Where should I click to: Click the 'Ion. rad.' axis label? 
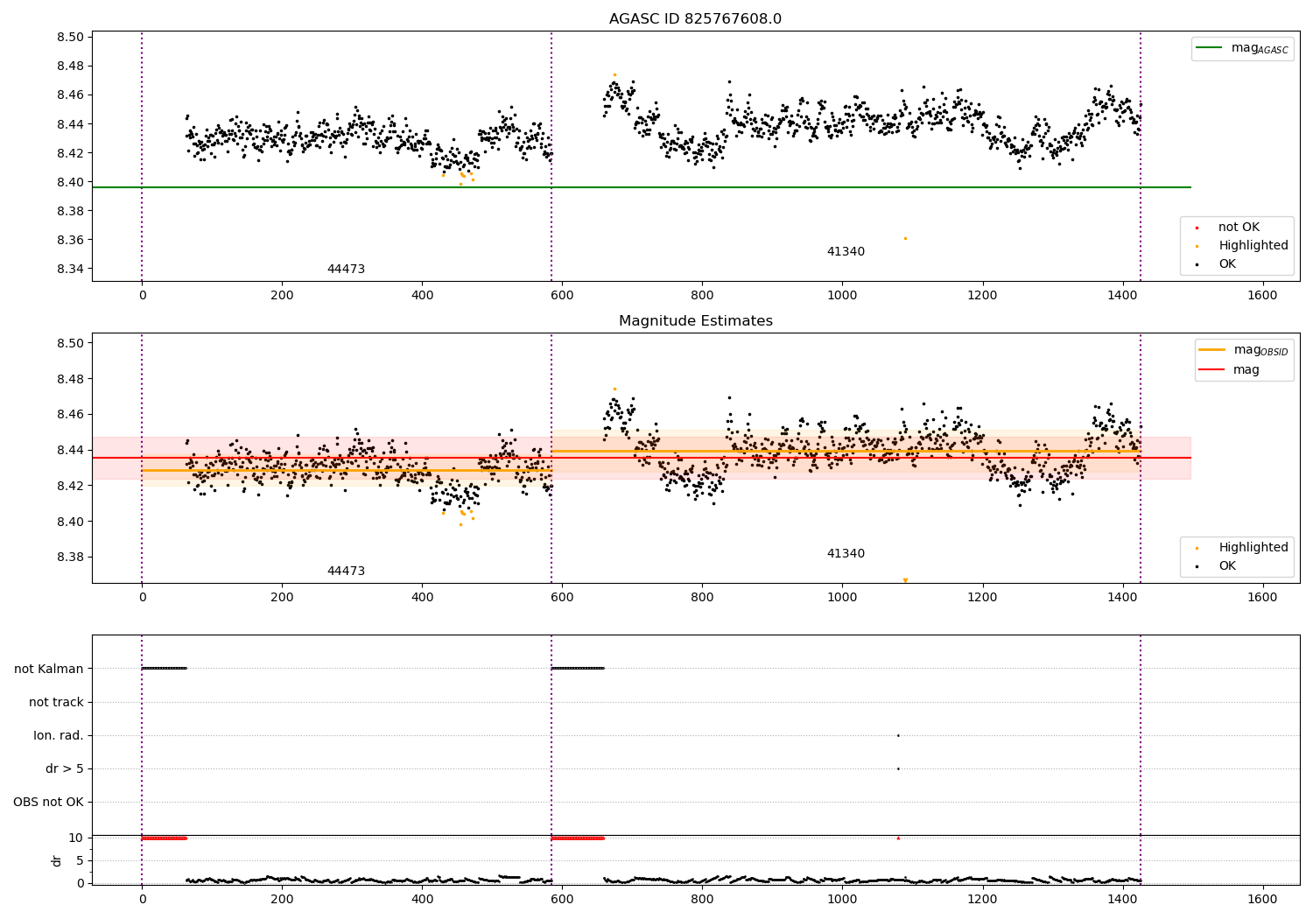pos(59,735)
